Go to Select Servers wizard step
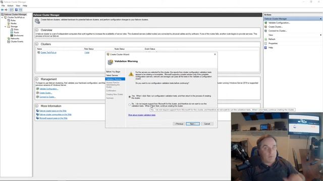 pos(112,75)
